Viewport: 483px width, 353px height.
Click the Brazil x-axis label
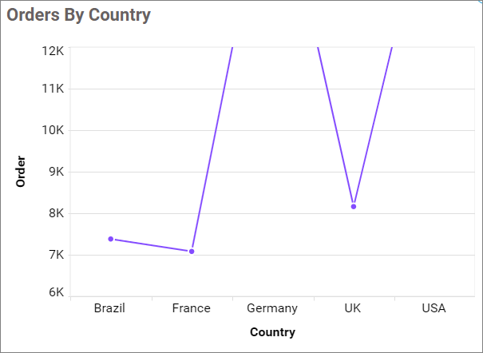(x=110, y=308)
